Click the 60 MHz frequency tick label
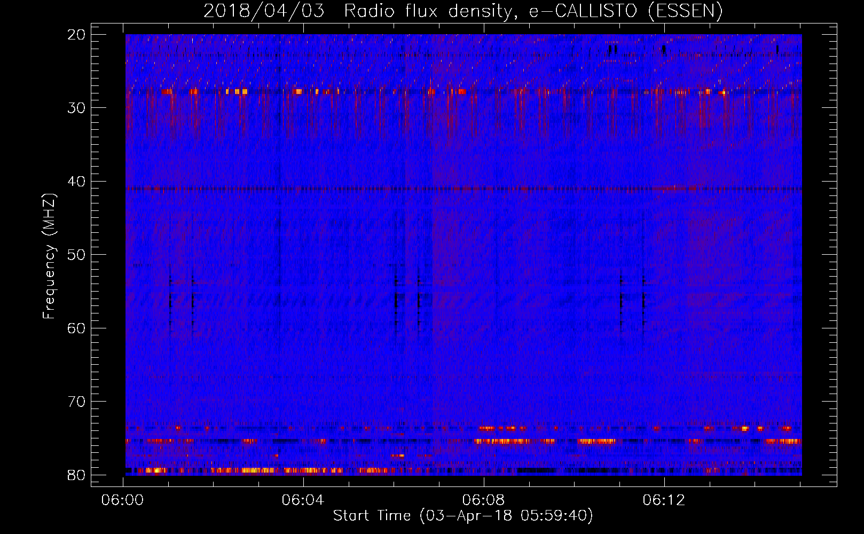The width and height of the screenshot is (864, 534). coord(77,328)
